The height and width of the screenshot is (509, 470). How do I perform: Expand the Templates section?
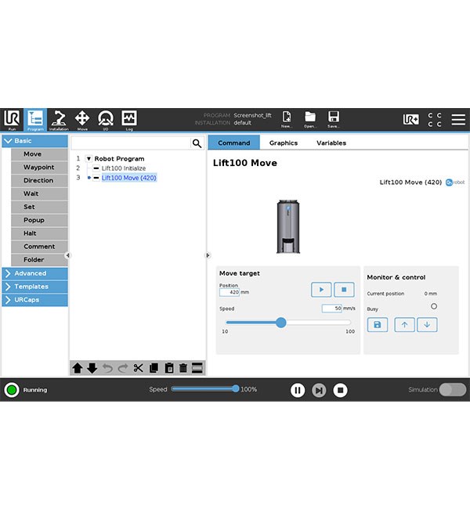[34, 287]
